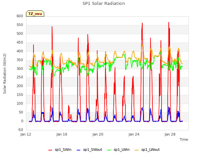Click the 100 y-axis tick label
The image size is (208, 156).
20,103
